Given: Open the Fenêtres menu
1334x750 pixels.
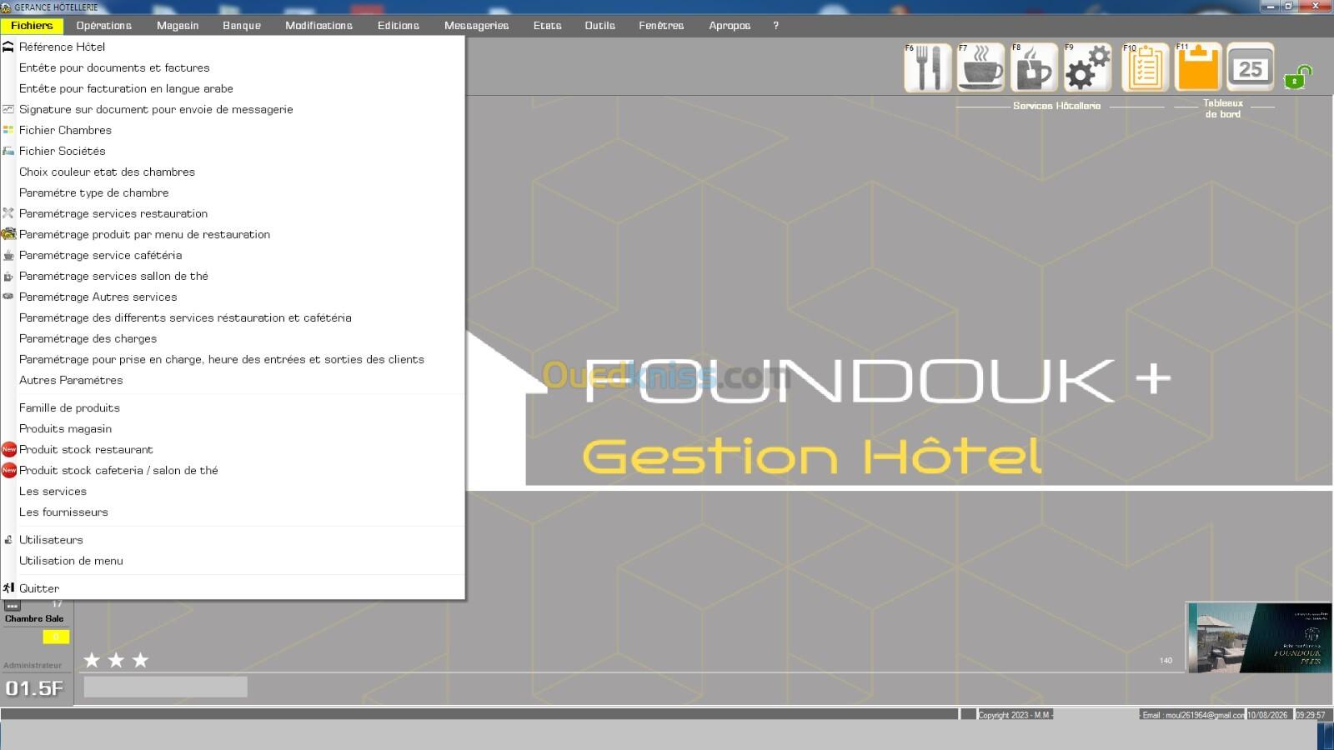Looking at the screenshot, I should [x=661, y=26].
